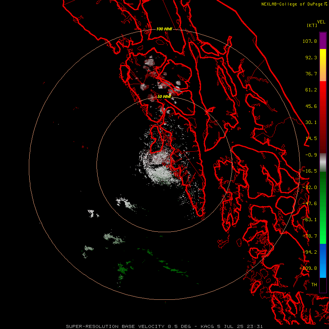This screenshot has width=329, height=329.
Task: Click the [KT] units label
Action: (x=312, y=25)
